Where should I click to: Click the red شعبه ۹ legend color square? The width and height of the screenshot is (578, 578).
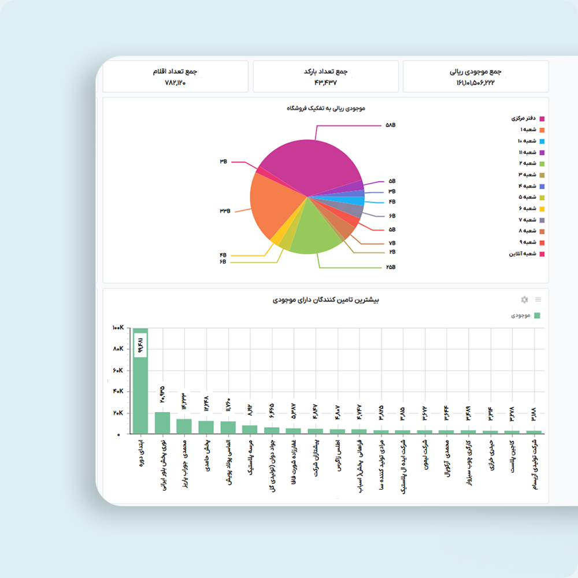[542, 243]
